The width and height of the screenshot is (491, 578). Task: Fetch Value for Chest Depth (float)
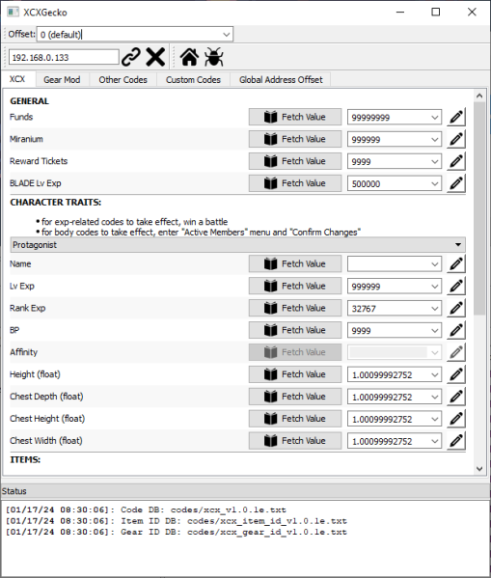pyautogui.click(x=295, y=397)
